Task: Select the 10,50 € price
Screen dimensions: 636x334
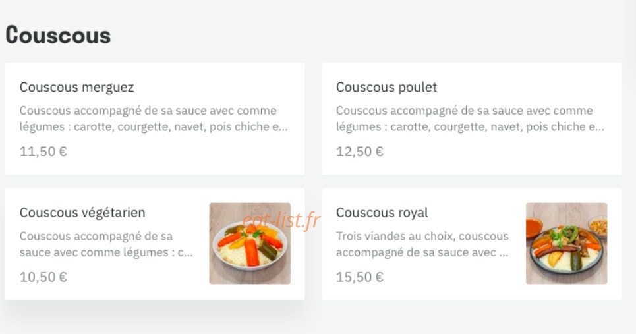Action: coord(43,277)
